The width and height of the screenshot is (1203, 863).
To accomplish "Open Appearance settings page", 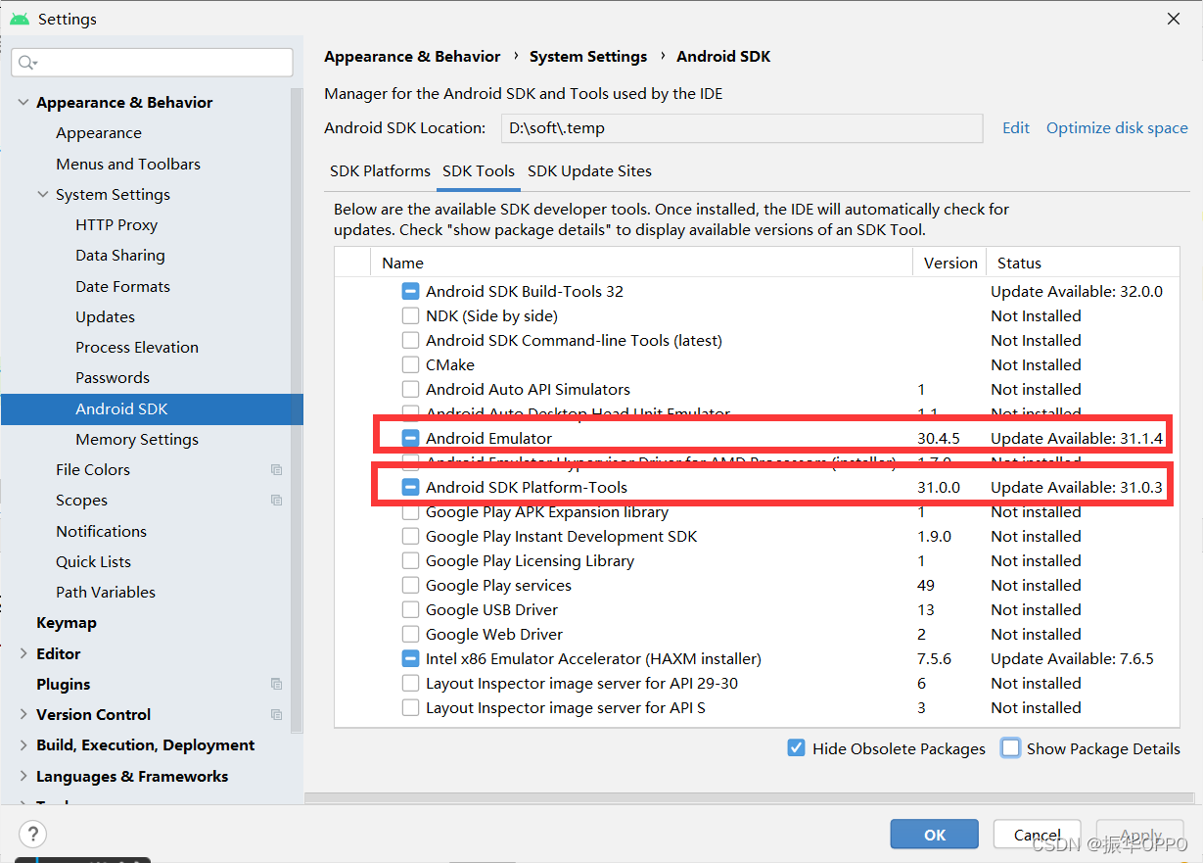I will 99,133.
